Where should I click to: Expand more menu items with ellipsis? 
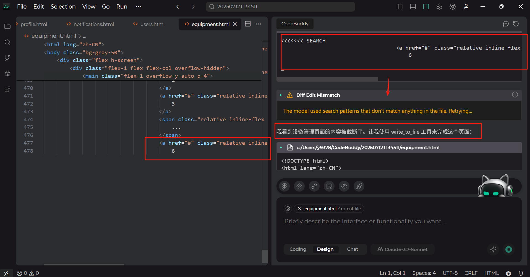pyautogui.click(x=139, y=7)
